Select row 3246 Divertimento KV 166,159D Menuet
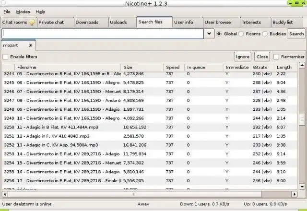The height and width of the screenshot is (211, 307). (150, 92)
